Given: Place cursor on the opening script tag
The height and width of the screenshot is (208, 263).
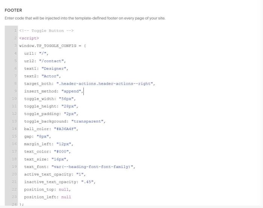Looking at the screenshot, I should pos(29,38).
